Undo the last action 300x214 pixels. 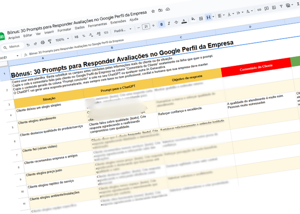28,45
